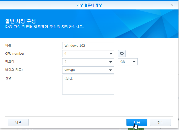179x130 pixels.
Task: Expand the video card vmvga dropdown
Action: [x=88, y=70]
